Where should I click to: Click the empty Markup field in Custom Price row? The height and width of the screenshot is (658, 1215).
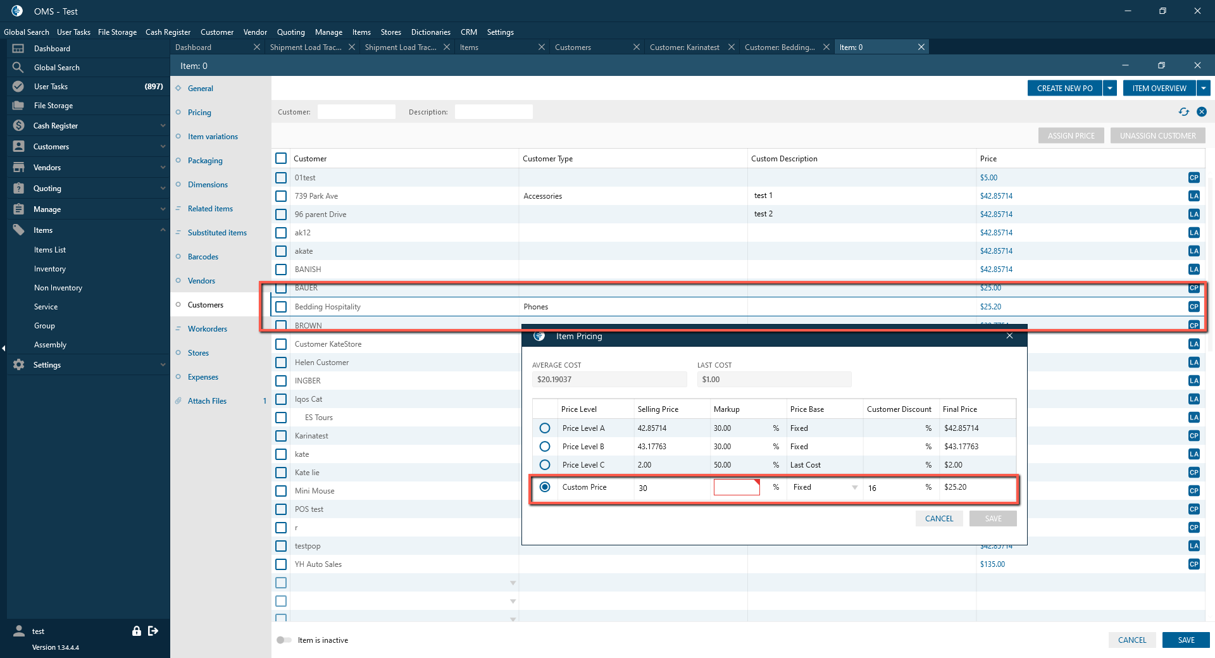click(736, 487)
